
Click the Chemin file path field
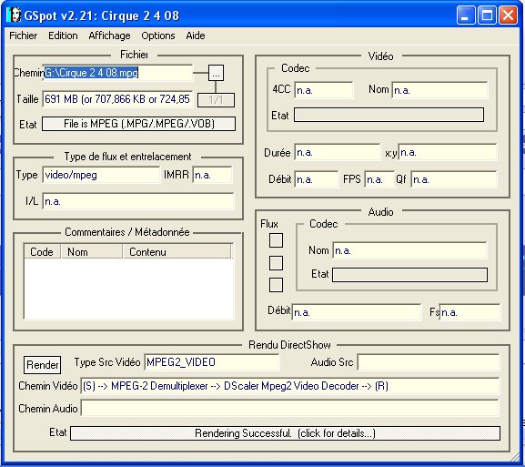click(117, 73)
